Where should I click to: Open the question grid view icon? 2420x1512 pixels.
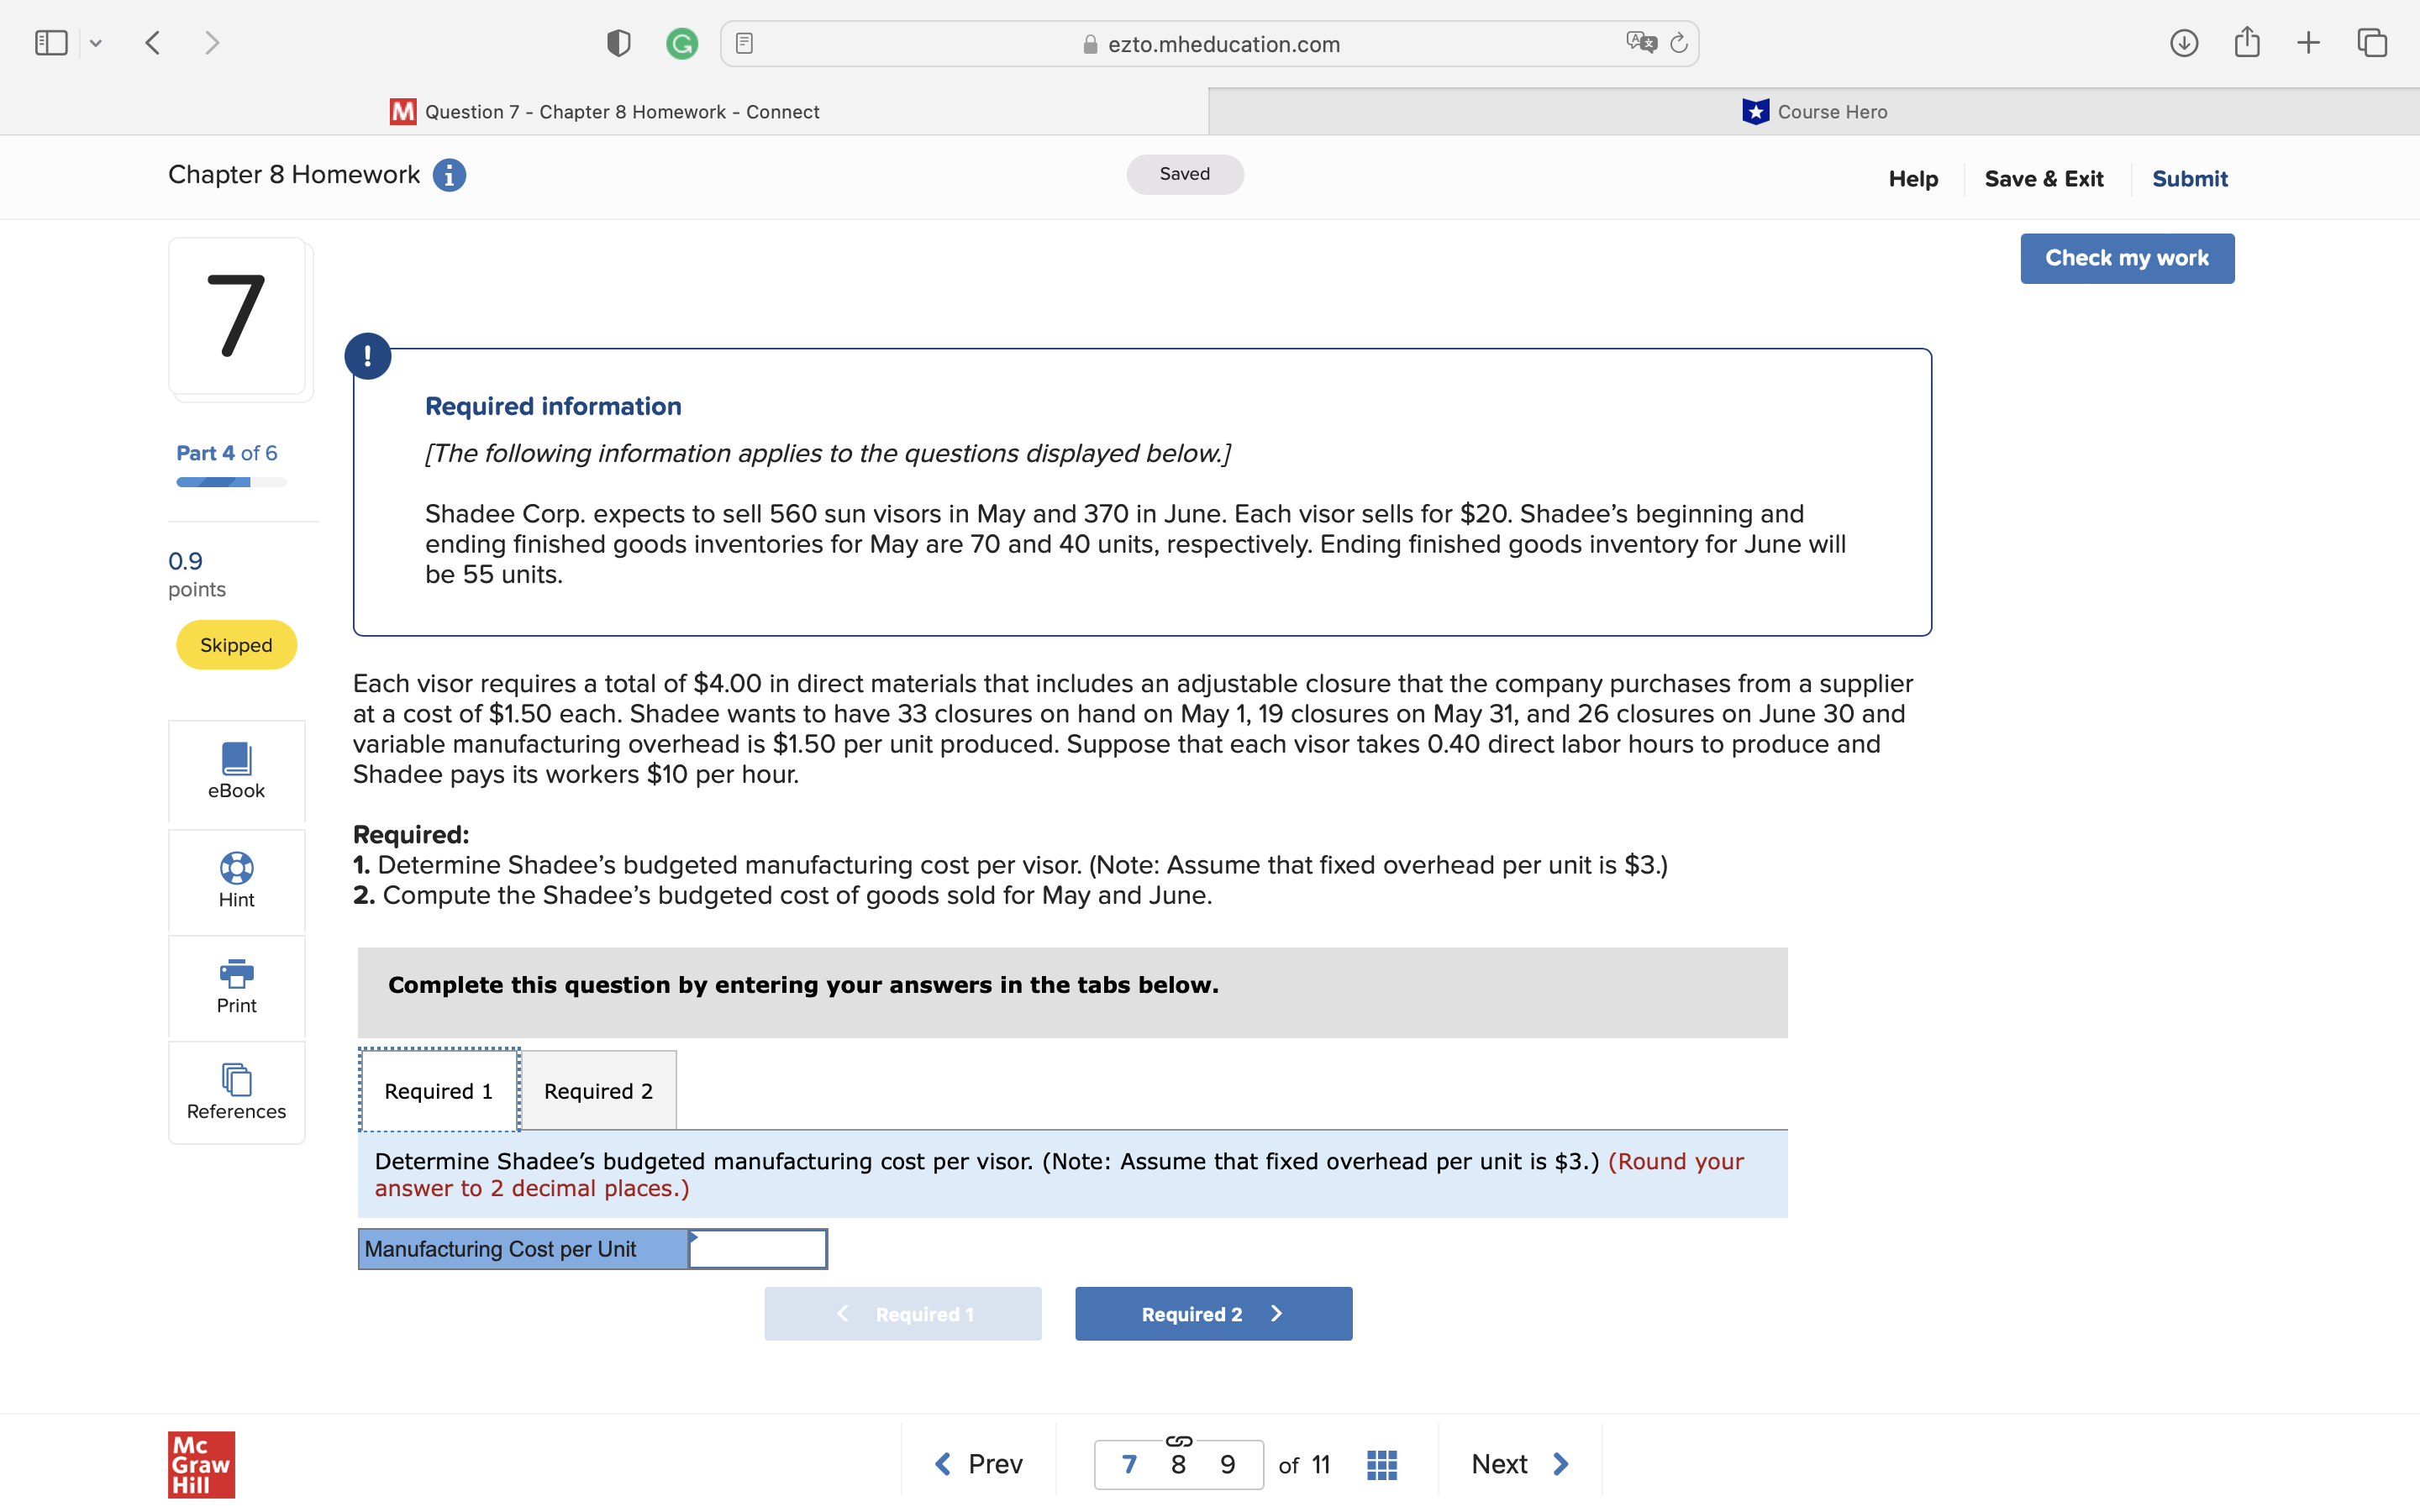pyautogui.click(x=1381, y=1465)
